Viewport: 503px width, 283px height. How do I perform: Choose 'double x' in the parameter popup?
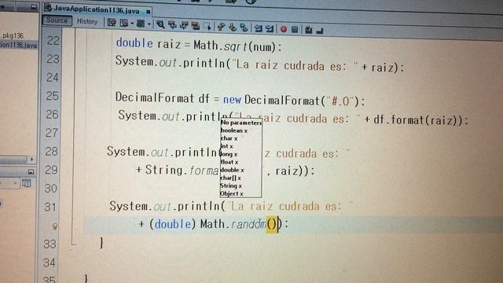tap(233, 170)
